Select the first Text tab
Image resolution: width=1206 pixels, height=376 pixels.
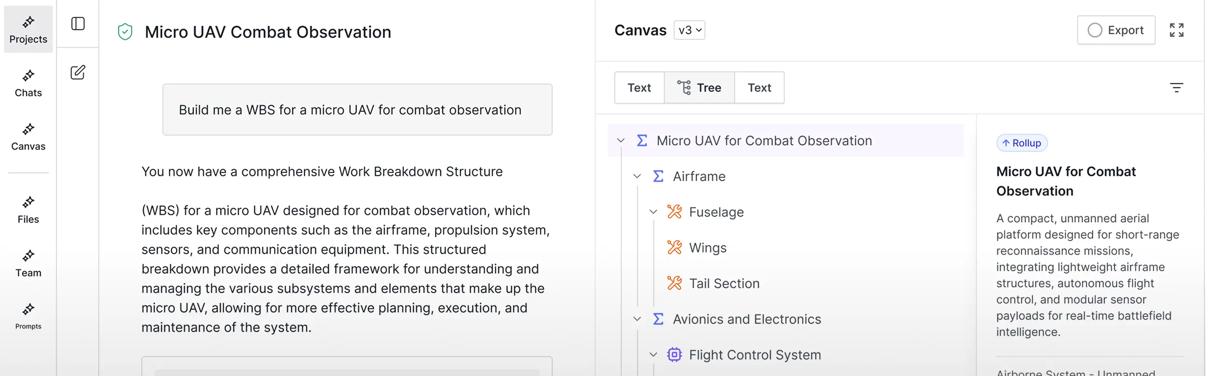pyautogui.click(x=639, y=88)
